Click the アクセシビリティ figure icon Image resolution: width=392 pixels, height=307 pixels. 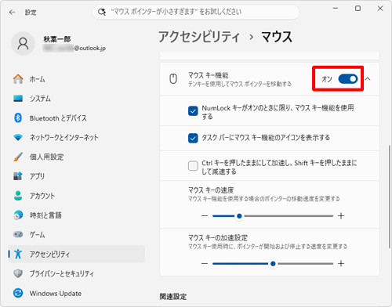point(18,254)
